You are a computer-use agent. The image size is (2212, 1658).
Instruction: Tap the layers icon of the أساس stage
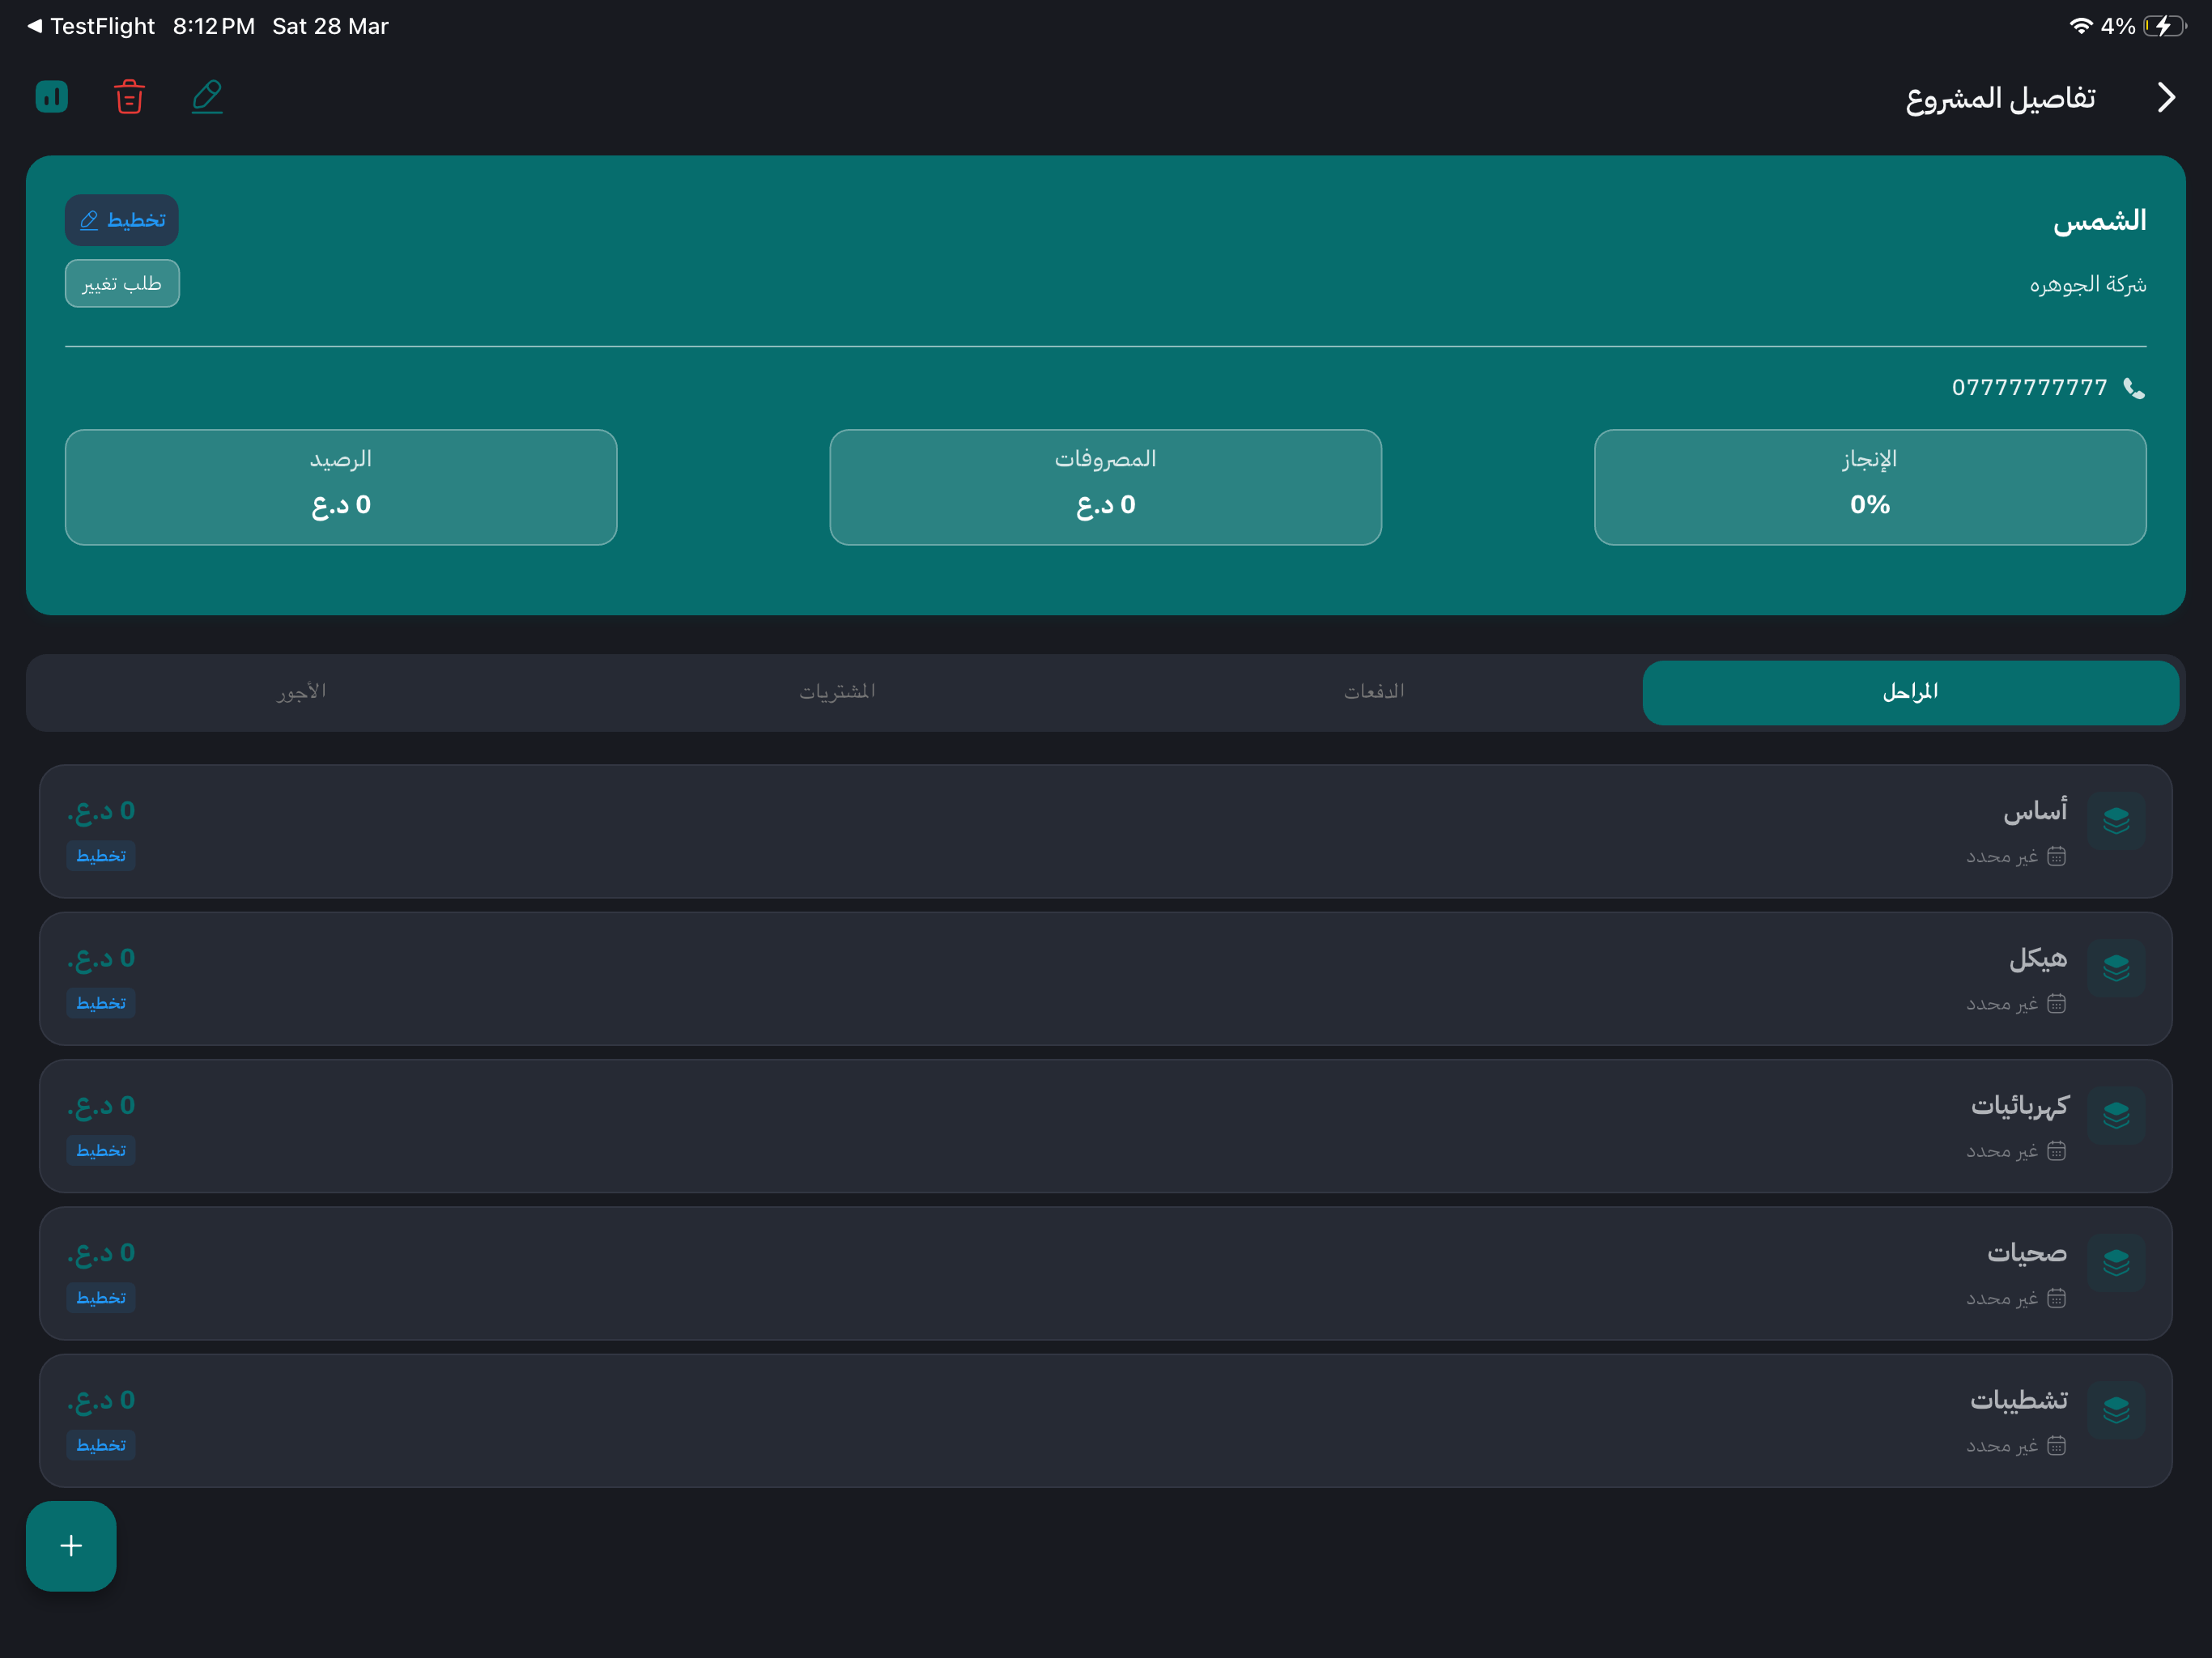2116,821
